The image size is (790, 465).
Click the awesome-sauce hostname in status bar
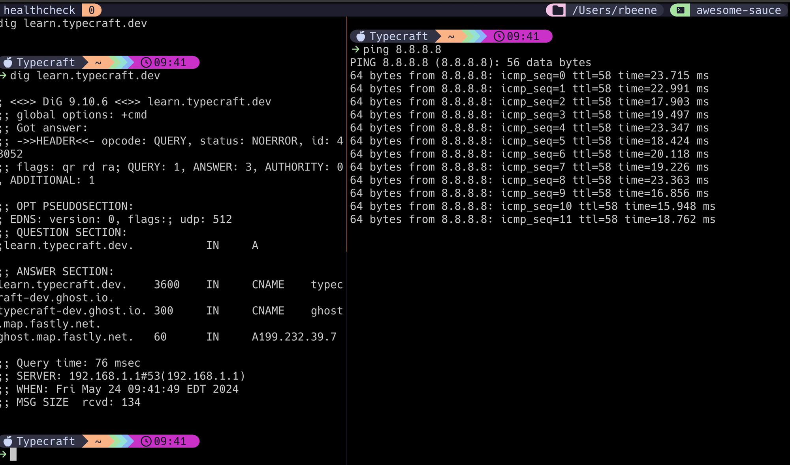coord(739,10)
